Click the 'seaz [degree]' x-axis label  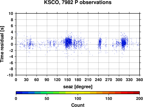[x=78, y=87]
